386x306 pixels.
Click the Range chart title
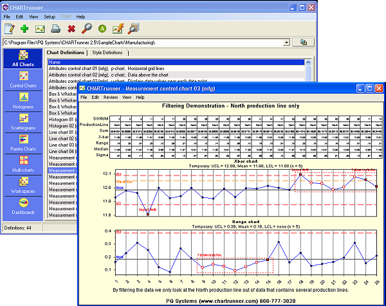[x=246, y=222]
